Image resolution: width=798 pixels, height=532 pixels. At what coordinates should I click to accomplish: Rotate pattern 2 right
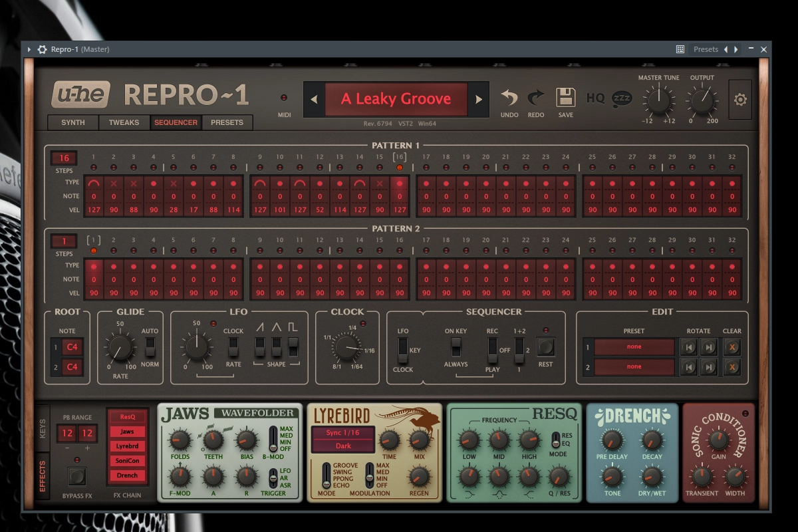pos(708,367)
